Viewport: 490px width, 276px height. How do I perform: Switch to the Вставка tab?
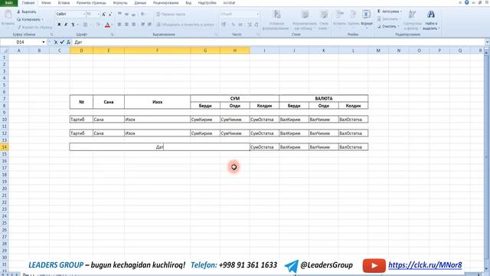[64, 3]
